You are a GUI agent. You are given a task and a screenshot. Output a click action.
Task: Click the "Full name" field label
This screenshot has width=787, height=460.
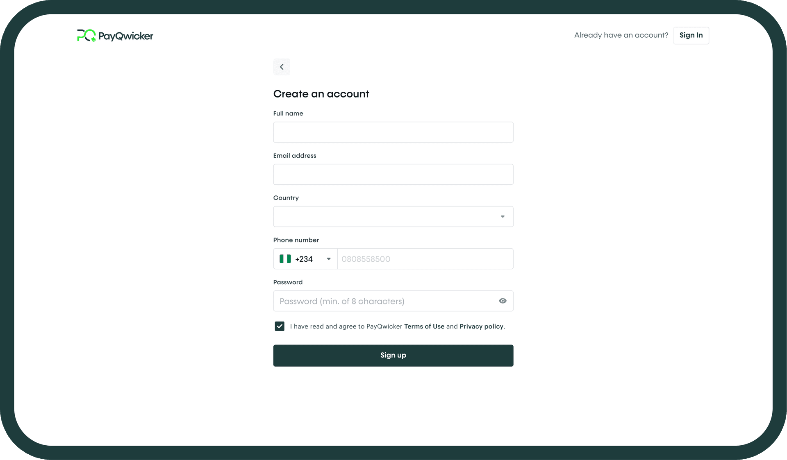click(288, 113)
